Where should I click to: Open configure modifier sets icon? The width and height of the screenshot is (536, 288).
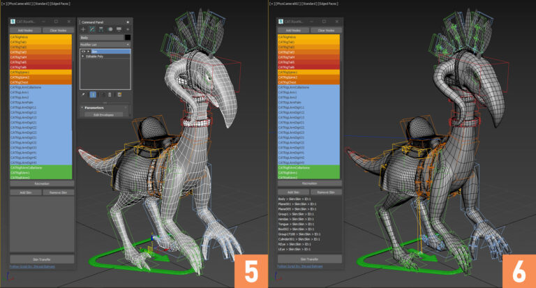click(x=119, y=95)
